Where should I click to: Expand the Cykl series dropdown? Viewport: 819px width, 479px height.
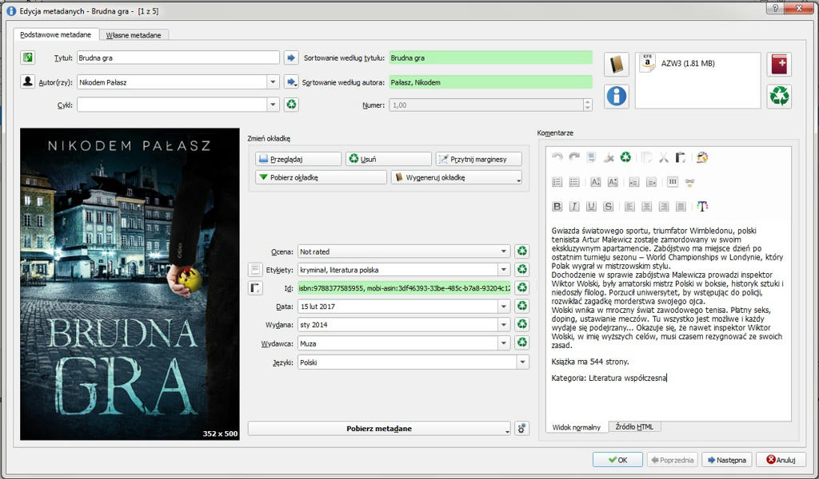point(273,105)
